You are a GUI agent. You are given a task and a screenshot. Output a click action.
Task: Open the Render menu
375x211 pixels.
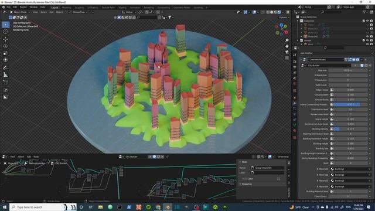[23, 7]
